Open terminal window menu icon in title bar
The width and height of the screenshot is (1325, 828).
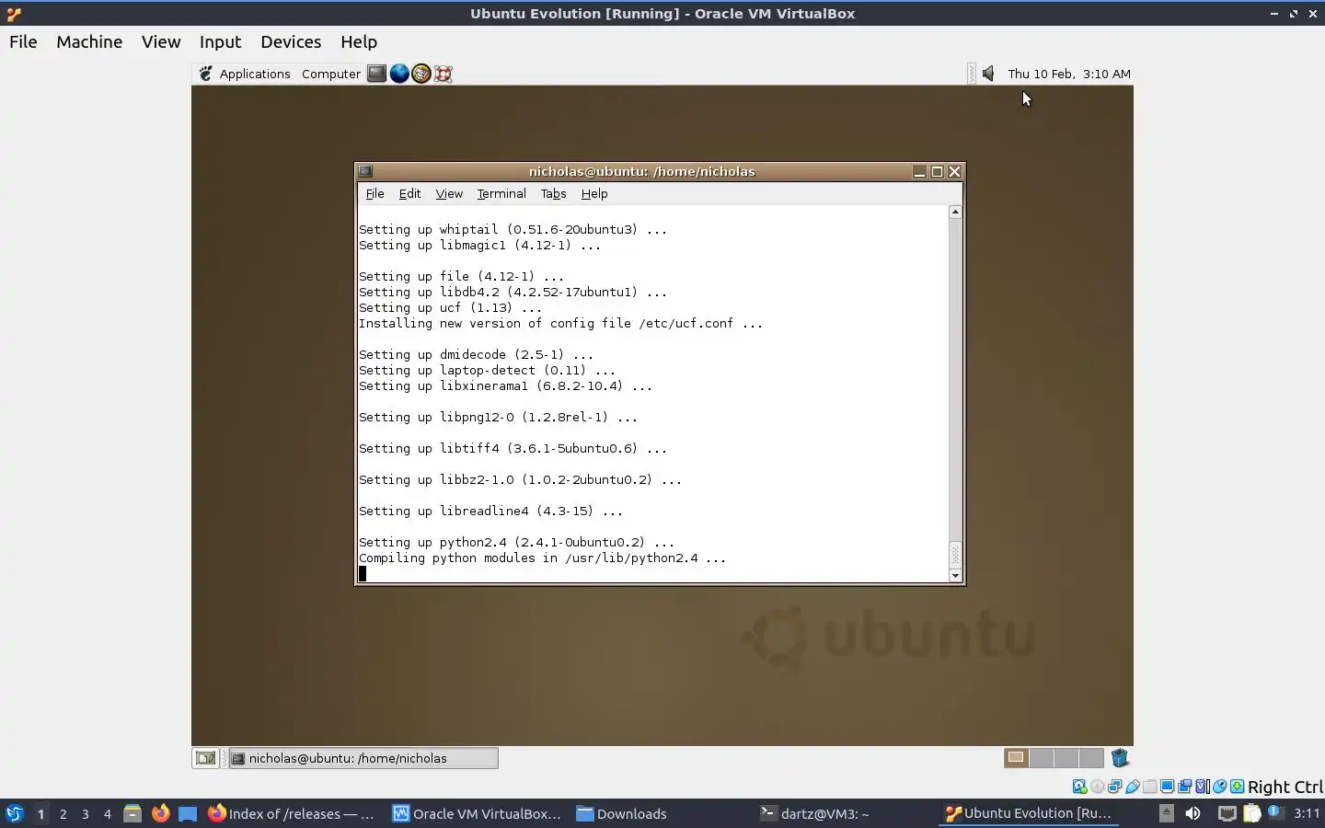coord(365,171)
